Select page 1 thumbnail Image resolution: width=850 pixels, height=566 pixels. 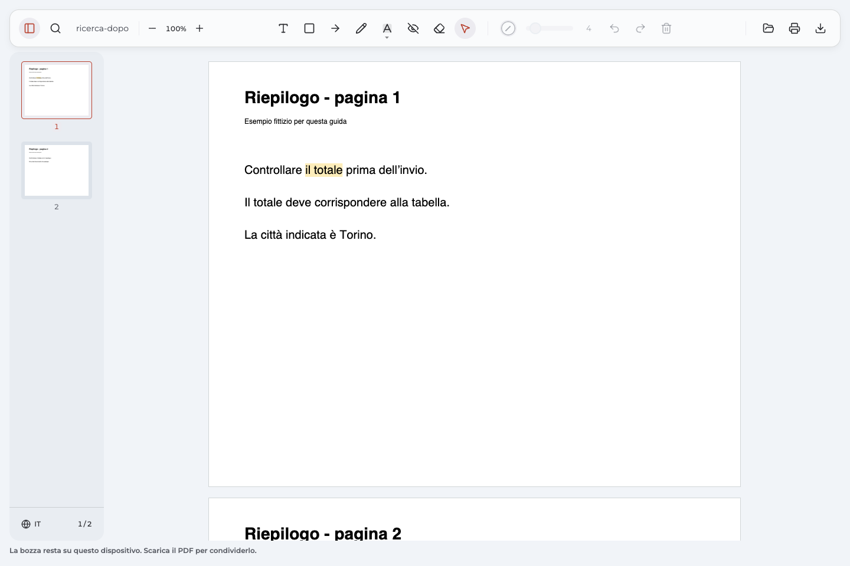[57, 90]
